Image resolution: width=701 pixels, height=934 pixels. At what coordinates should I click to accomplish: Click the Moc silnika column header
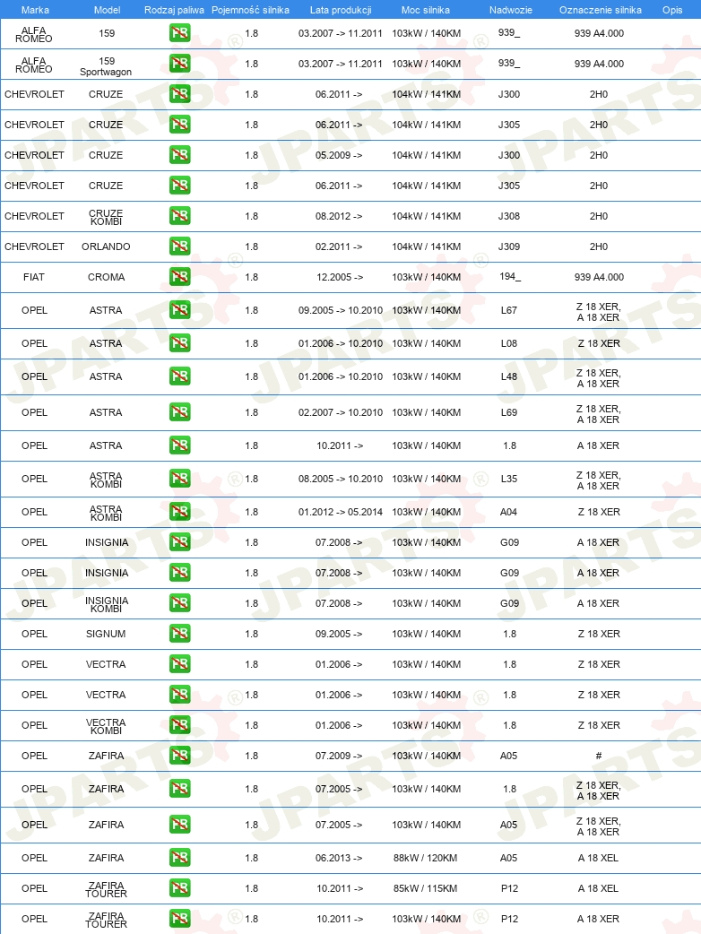point(426,10)
